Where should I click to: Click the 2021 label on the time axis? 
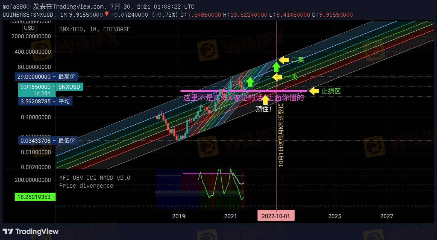tap(230, 216)
